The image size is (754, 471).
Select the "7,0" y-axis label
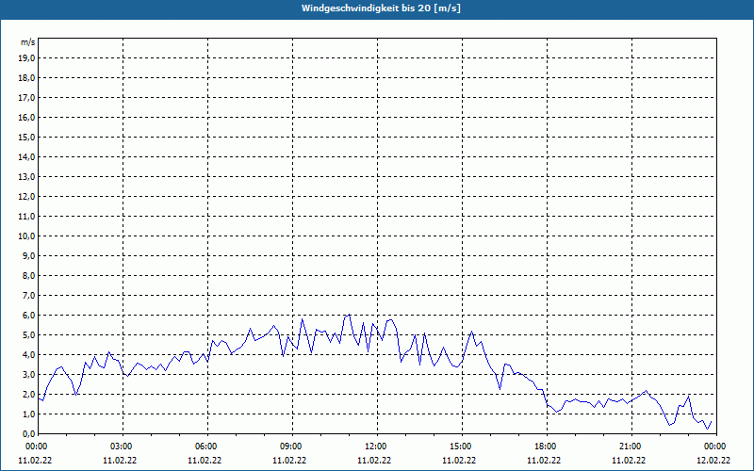click(28, 295)
